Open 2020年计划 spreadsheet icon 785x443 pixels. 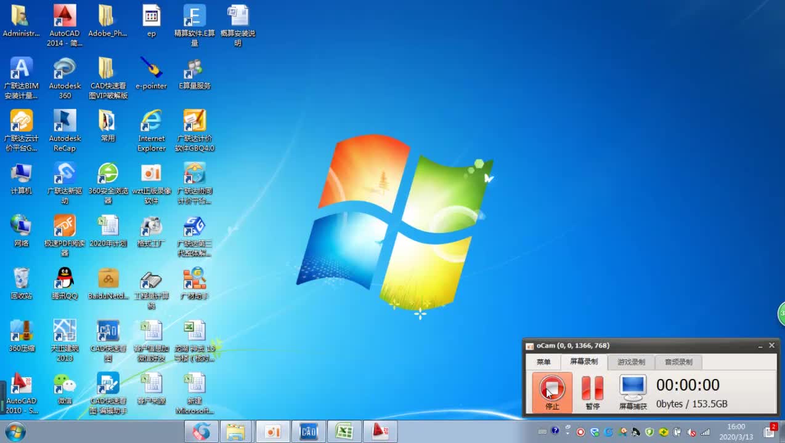[x=108, y=231]
